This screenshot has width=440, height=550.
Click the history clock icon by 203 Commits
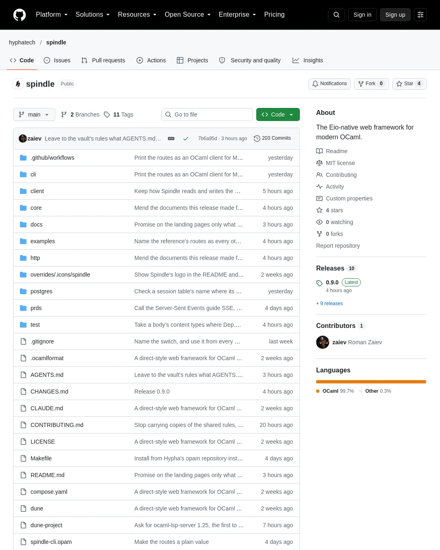pyautogui.click(x=257, y=139)
